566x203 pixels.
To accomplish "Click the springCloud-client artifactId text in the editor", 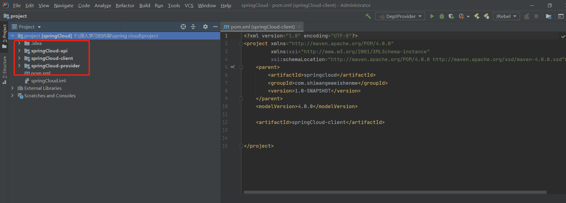I will pyautogui.click(x=319, y=122).
